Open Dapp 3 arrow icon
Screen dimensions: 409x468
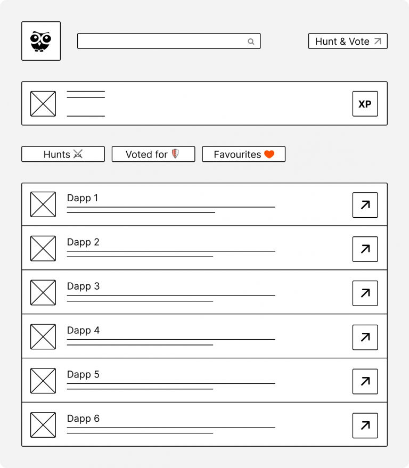365,293
